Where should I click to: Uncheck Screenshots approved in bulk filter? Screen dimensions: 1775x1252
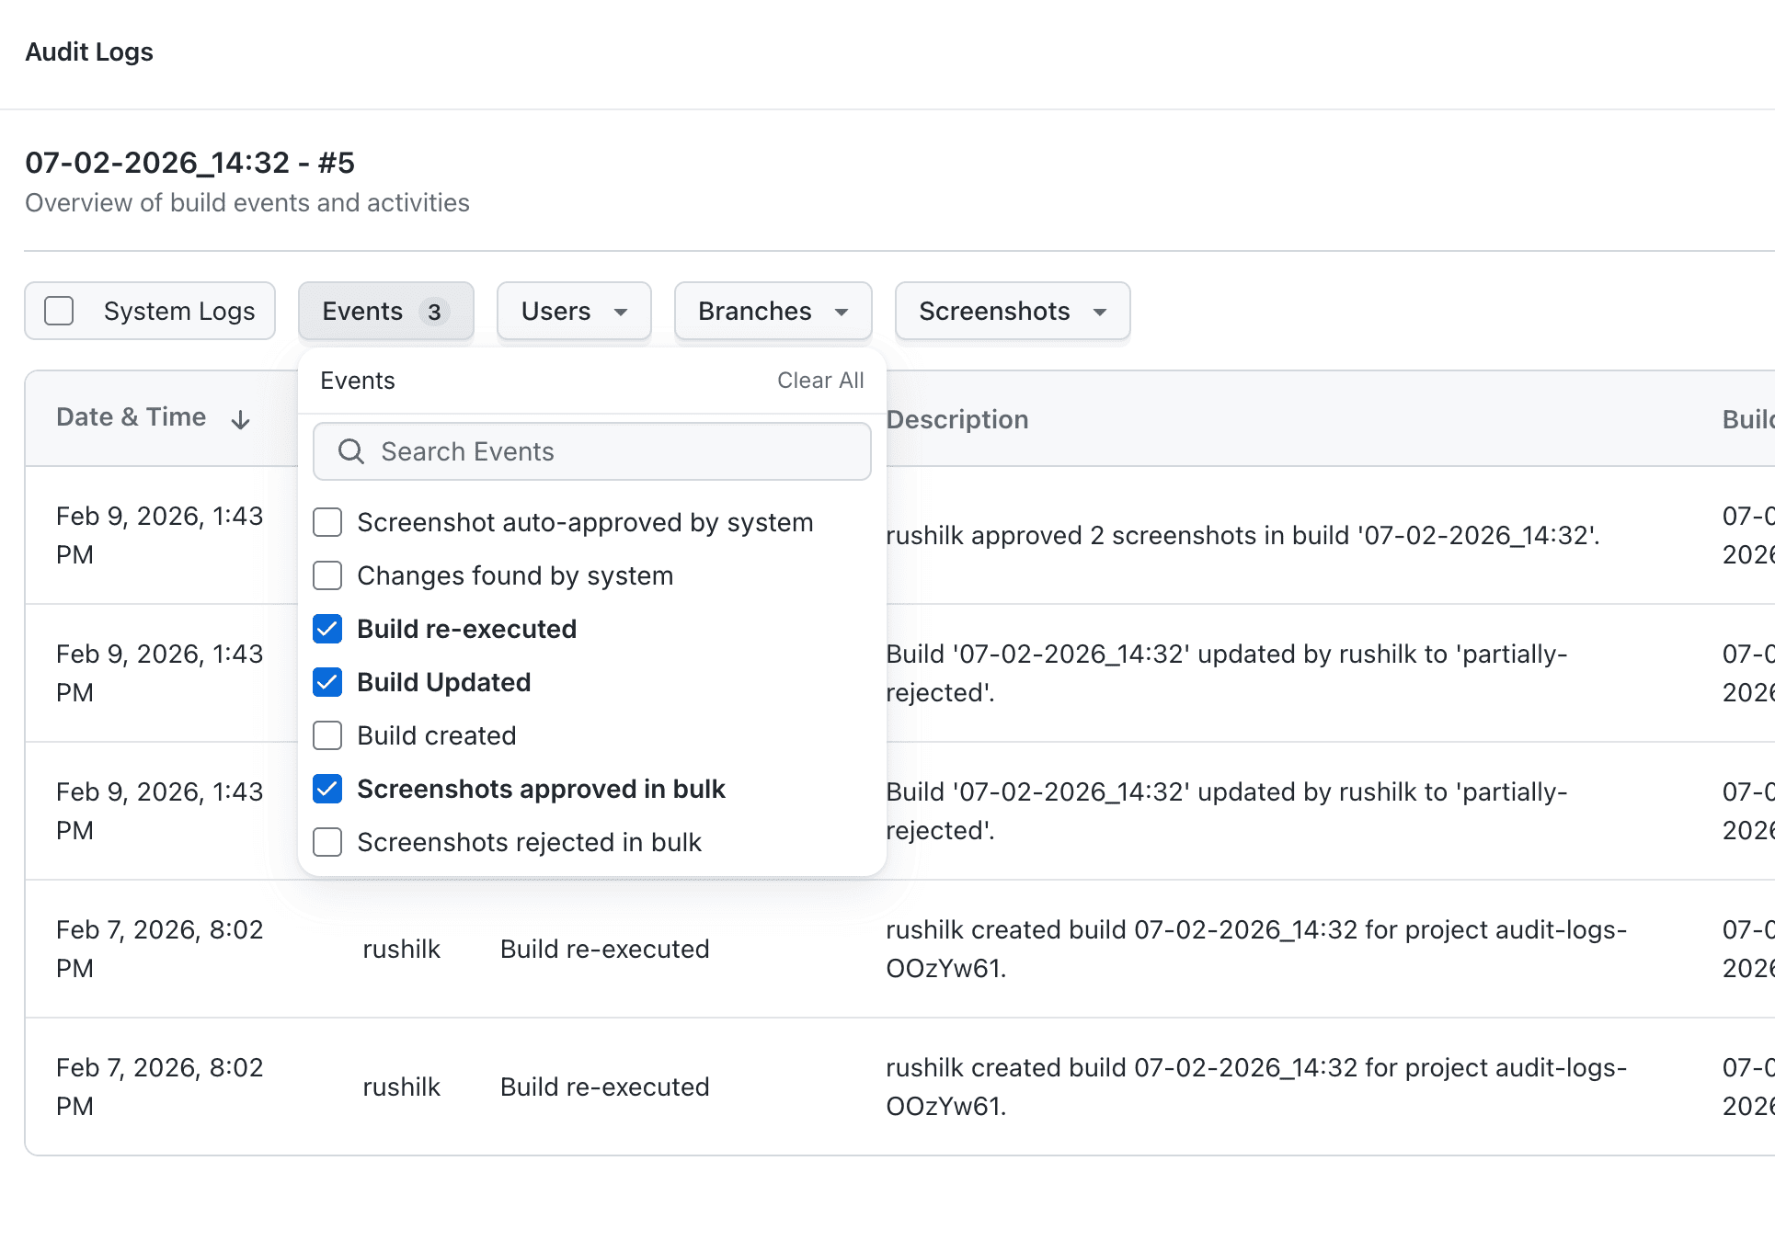pyautogui.click(x=327, y=789)
